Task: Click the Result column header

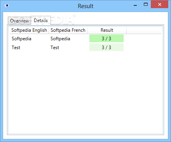Action: (107, 30)
